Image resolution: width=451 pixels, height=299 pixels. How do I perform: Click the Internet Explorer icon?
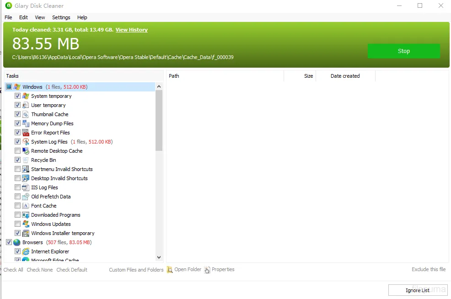pyautogui.click(x=26, y=251)
